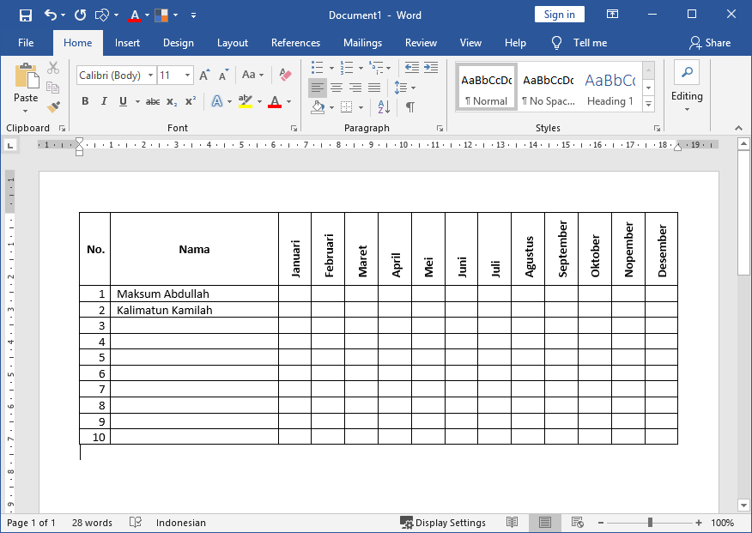The image size is (752, 533).
Task: Click the Save icon in quick access toolbar
Action: click(x=26, y=15)
